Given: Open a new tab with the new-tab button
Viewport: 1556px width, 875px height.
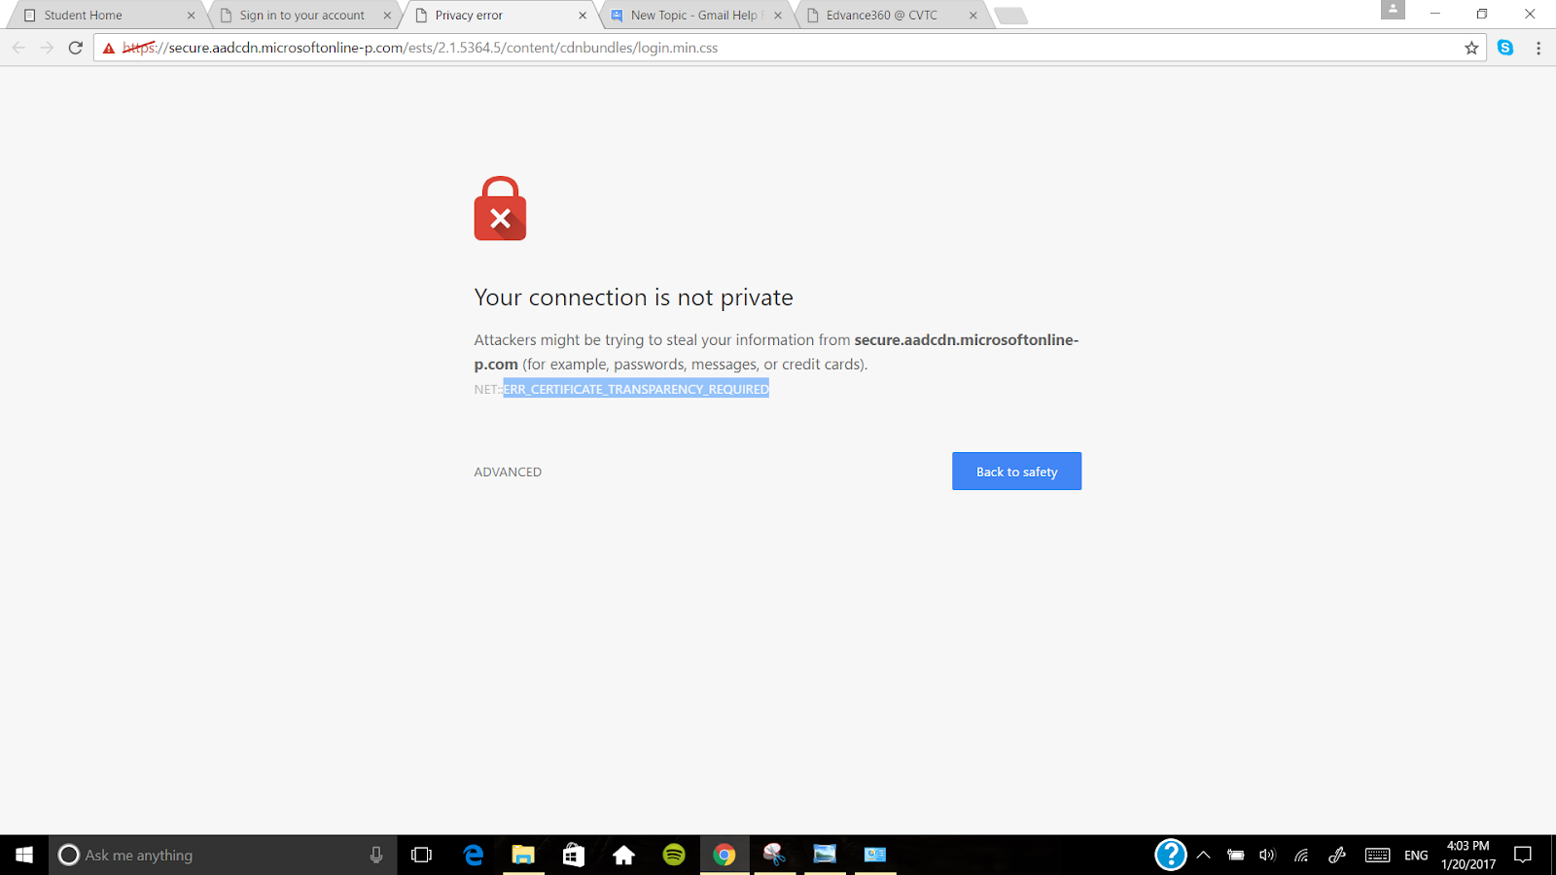Looking at the screenshot, I should (x=1010, y=16).
